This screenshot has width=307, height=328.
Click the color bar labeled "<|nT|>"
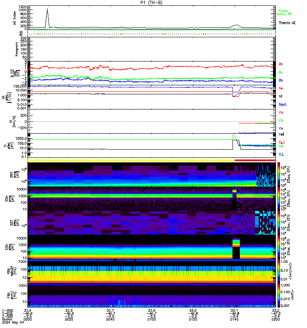tap(279, 295)
